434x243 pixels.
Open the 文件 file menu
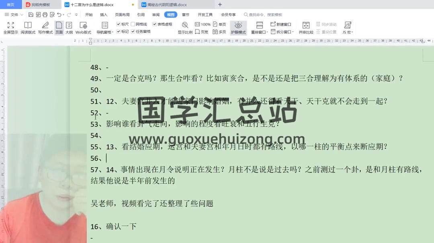click(14, 14)
